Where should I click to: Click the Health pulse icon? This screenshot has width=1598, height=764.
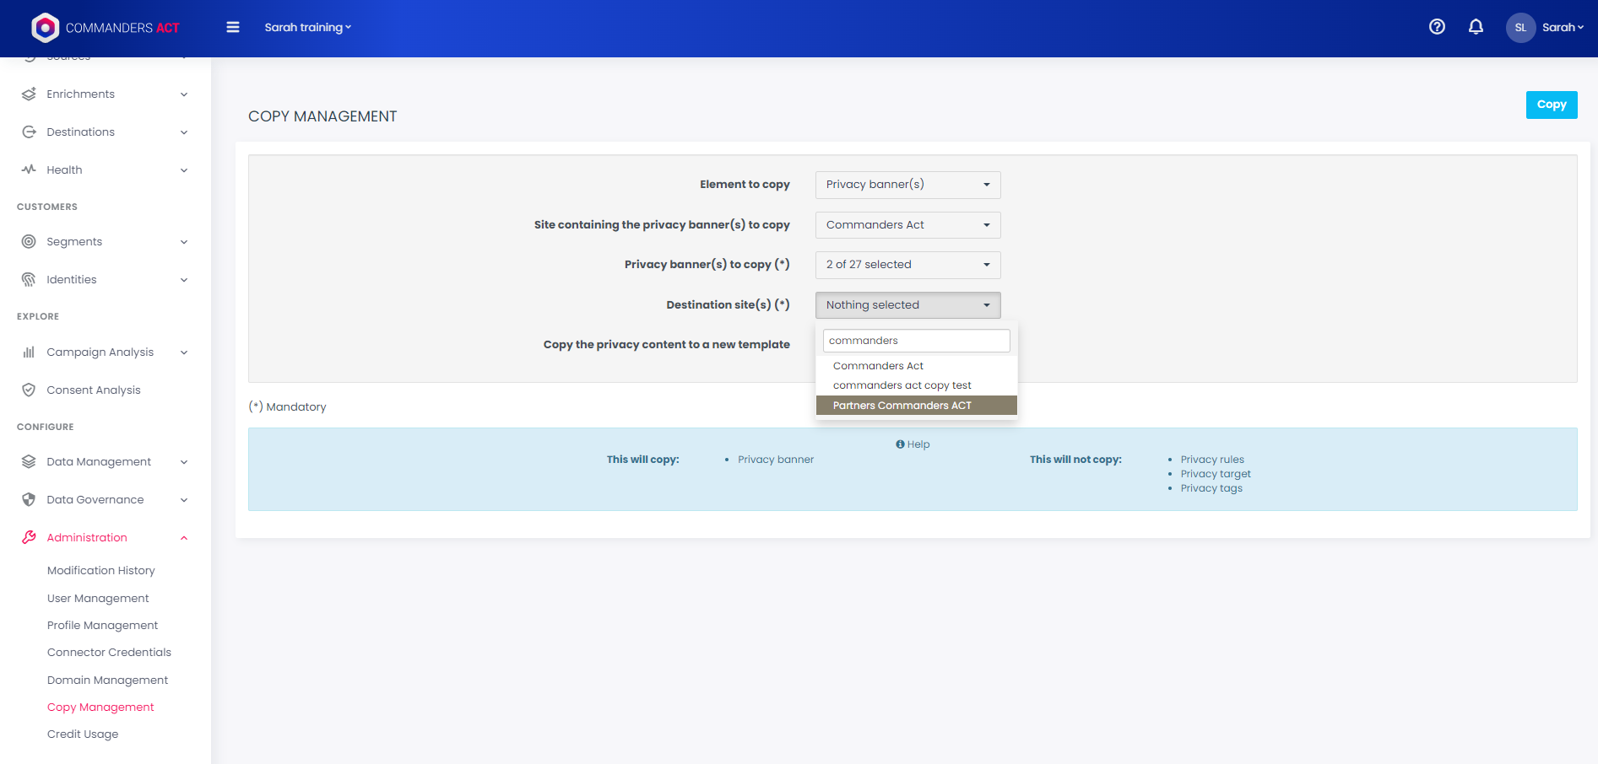point(29,169)
